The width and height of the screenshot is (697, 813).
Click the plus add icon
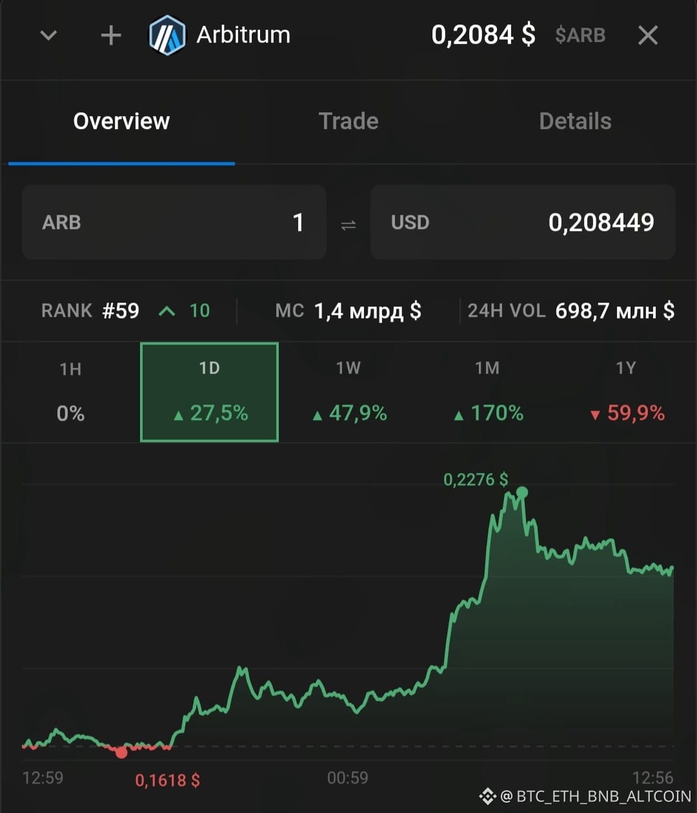pyautogui.click(x=111, y=35)
